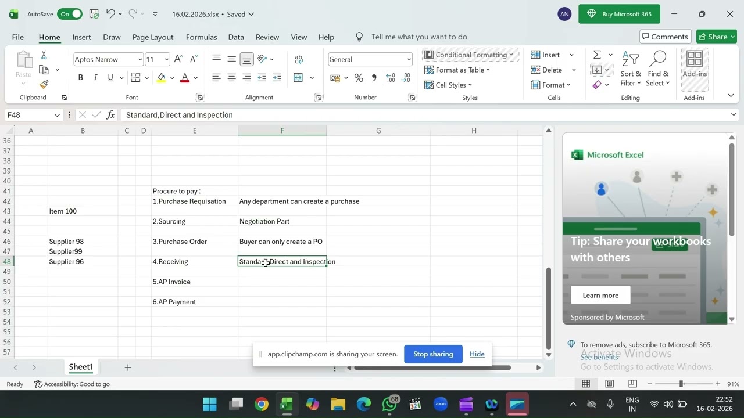This screenshot has width=744, height=418.
Task: Switch to the Formulas tab
Action: pyautogui.click(x=202, y=37)
